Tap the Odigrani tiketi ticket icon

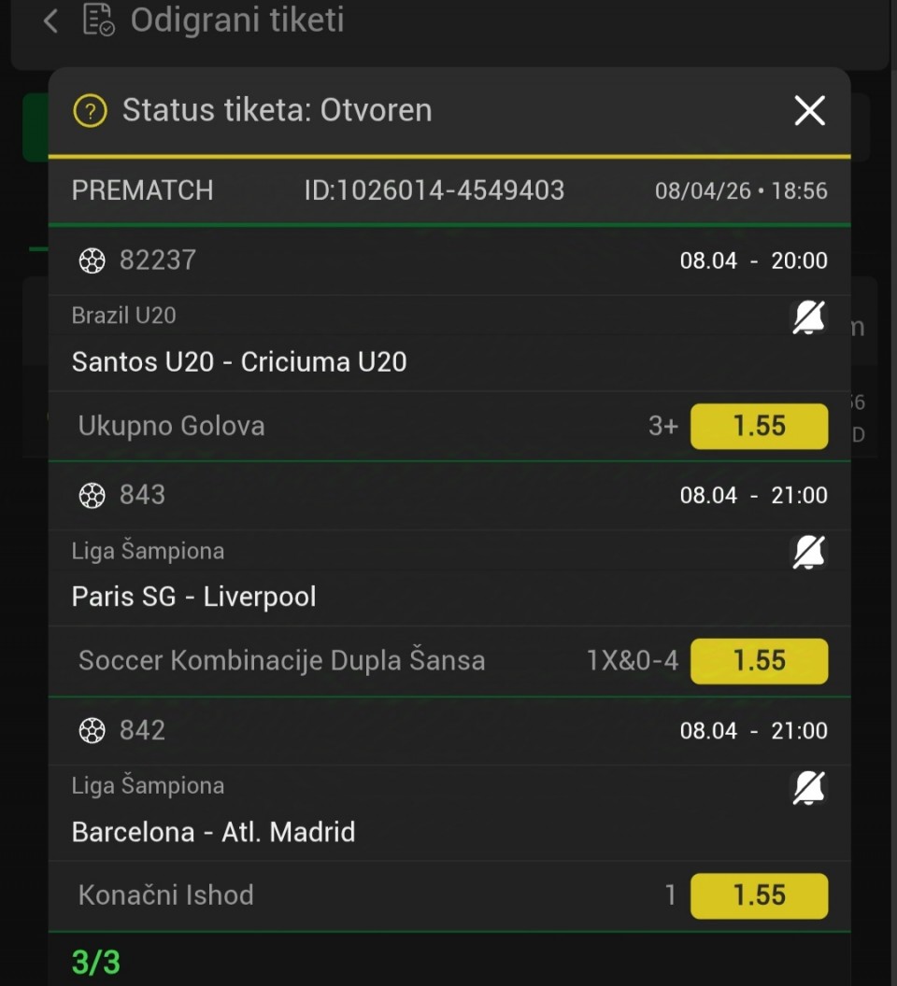[x=98, y=20]
